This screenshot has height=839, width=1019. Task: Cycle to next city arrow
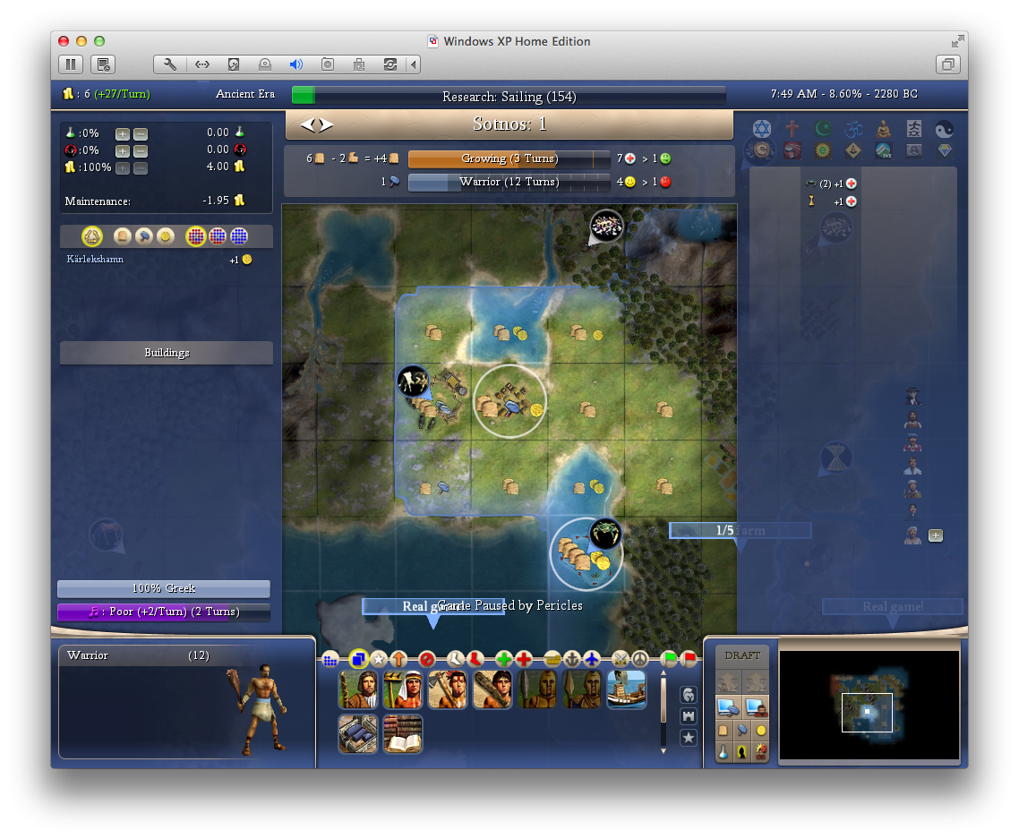pos(326,124)
